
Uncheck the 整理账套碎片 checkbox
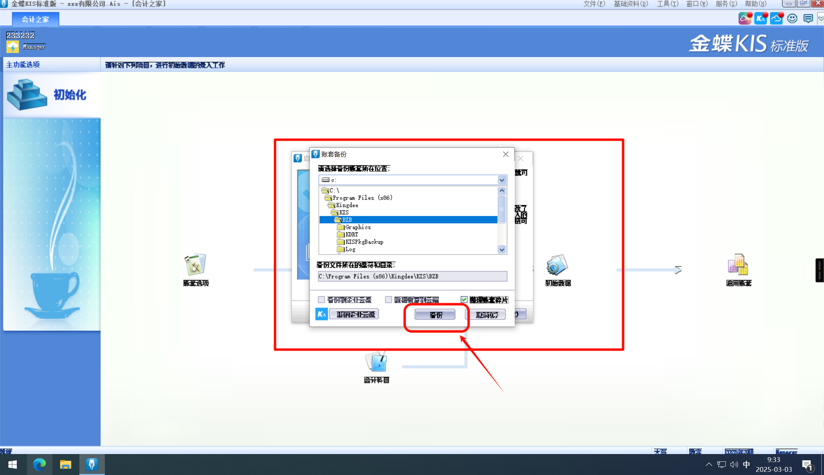464,300
